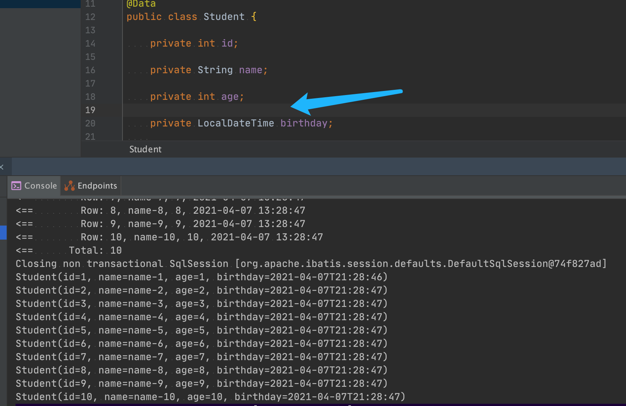
Task: Click output line Student(id=5, name=name-5
Action: pyautogui.click(x=202, y=330)
